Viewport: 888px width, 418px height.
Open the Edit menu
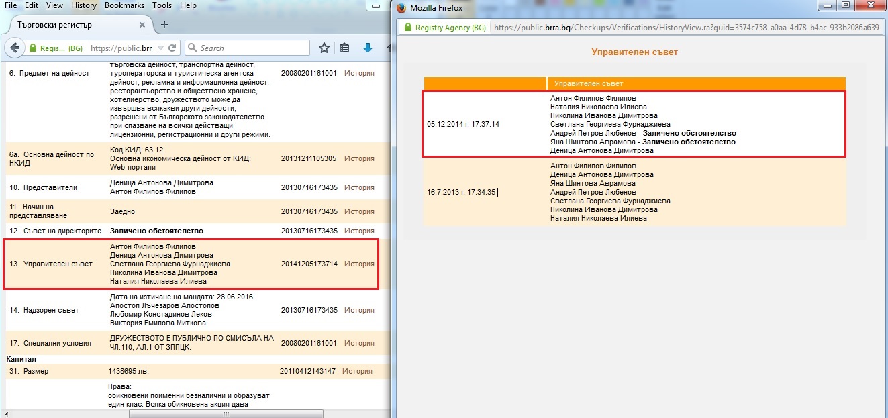31,5
